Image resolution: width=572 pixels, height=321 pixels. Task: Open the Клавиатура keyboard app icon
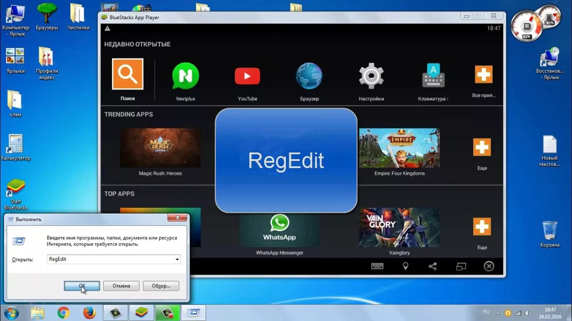[x=433, y=76]
